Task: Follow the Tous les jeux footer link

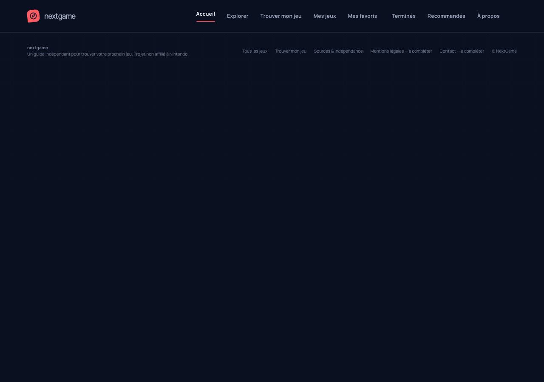Action: click(x=255, y=51)
